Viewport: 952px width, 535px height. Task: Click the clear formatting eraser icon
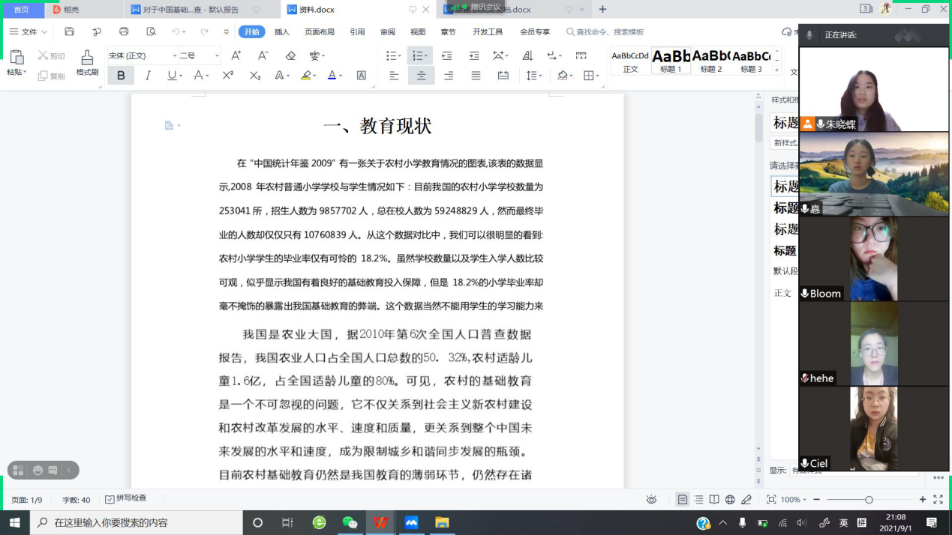pos(291,55)
